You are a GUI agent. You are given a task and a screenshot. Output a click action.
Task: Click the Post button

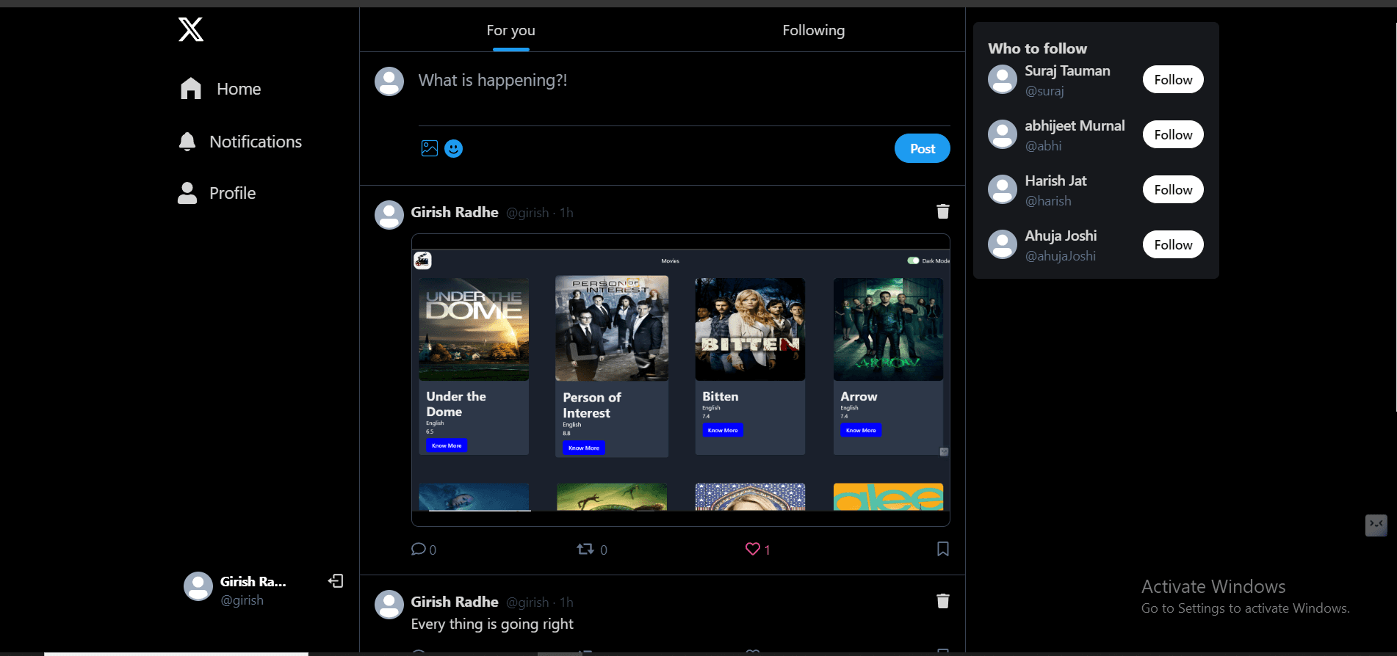click(x=923, y=148)
